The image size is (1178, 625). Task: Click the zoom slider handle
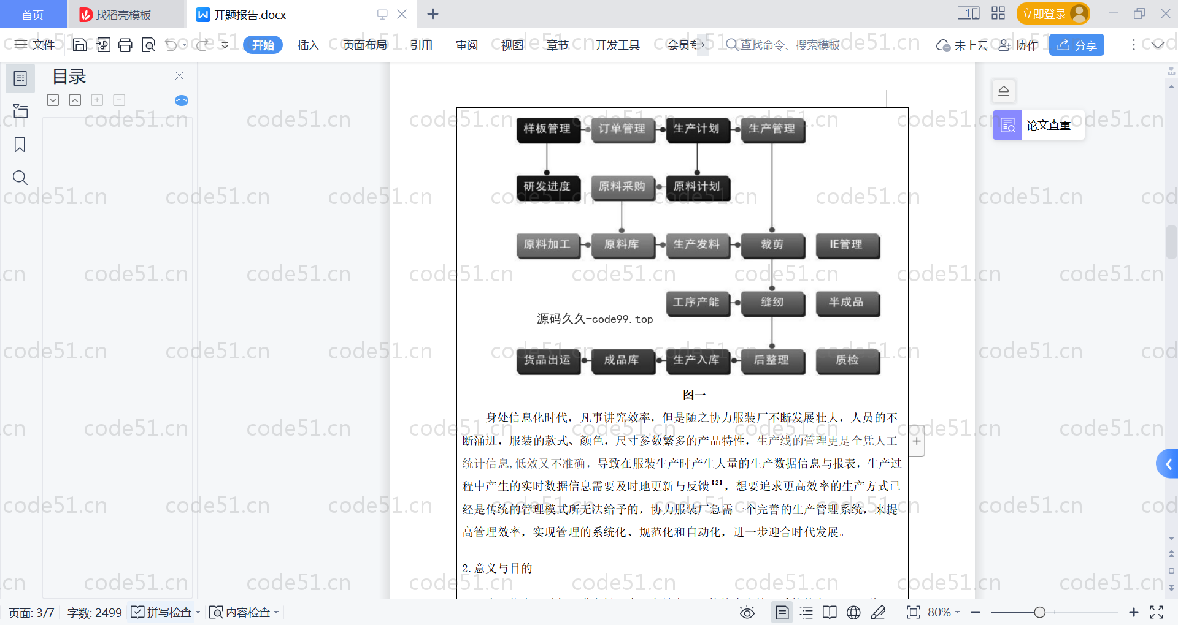[x=1039, y=612]
